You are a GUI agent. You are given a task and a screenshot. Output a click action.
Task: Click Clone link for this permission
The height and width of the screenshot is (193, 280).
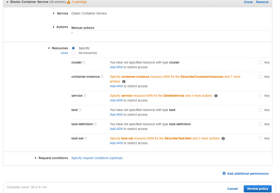(248, 2)
